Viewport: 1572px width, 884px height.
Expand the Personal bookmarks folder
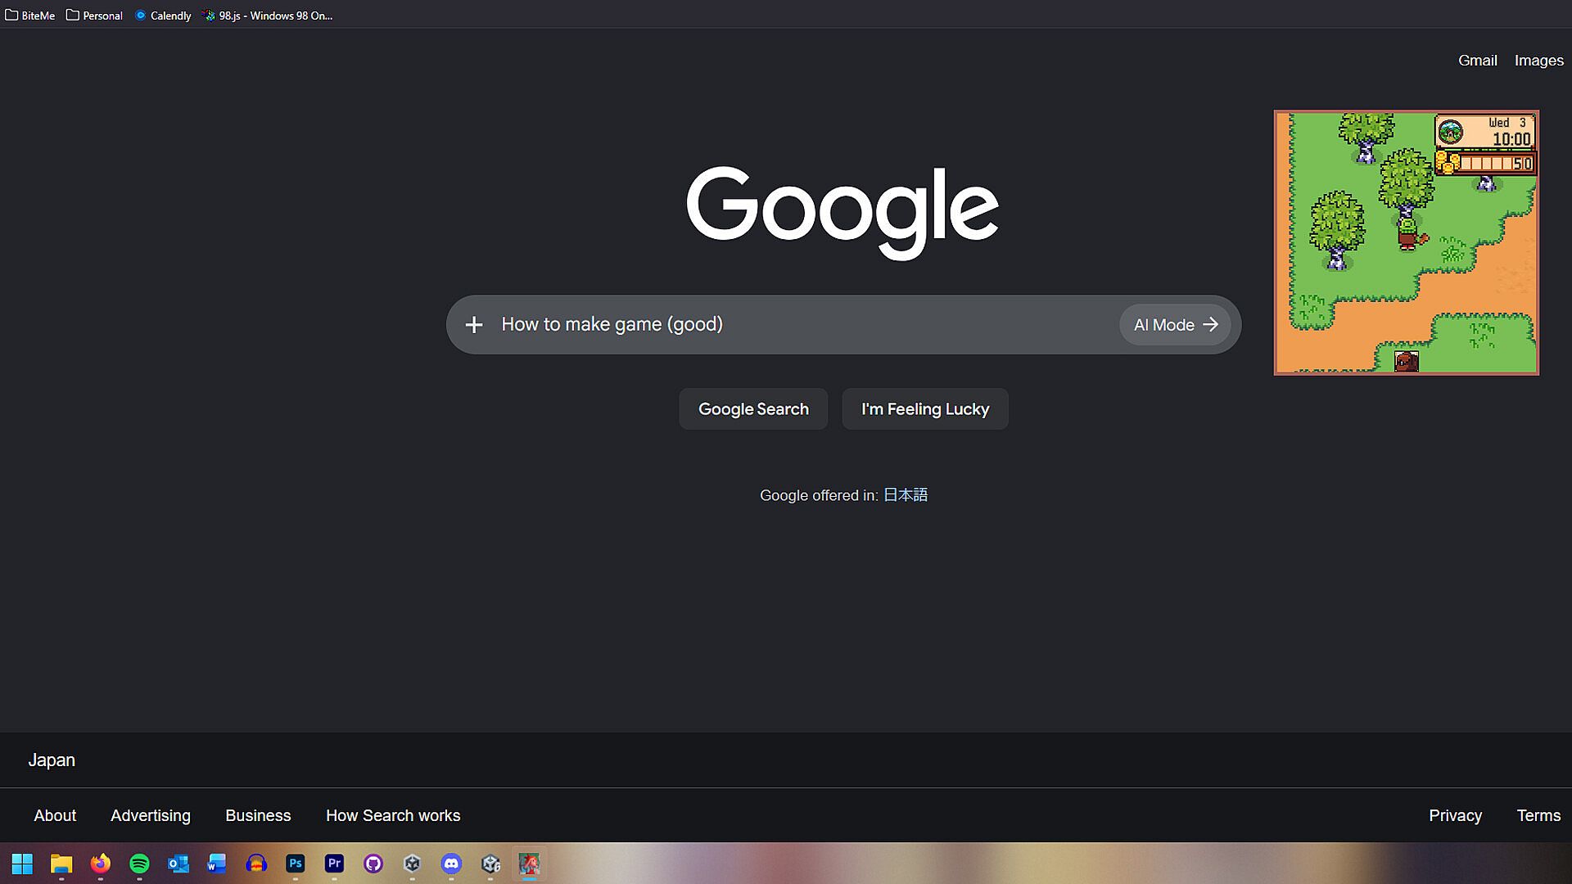pyautogui.click(x=94, y=16)
